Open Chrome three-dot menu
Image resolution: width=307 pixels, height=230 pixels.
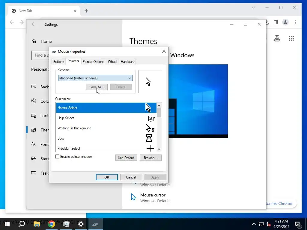coord(295,22)
